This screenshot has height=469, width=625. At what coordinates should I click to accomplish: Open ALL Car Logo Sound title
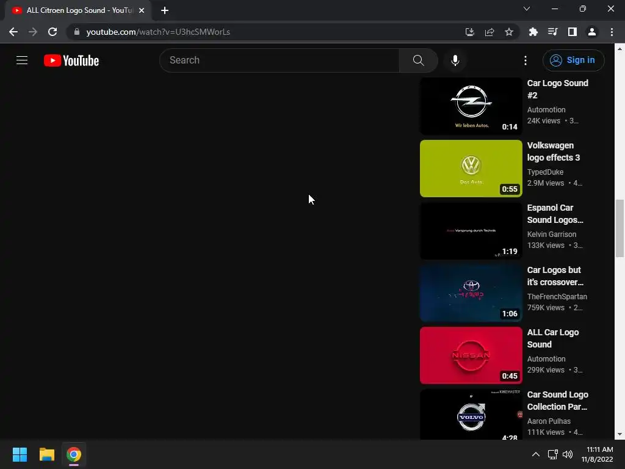553,338
